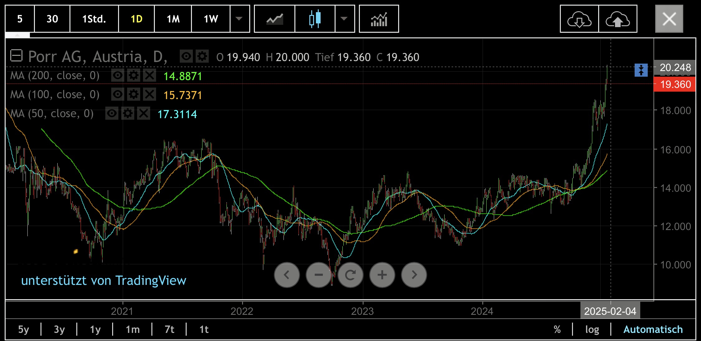
Task: Open settings gear for MA 200
Action: pos(134,76)
